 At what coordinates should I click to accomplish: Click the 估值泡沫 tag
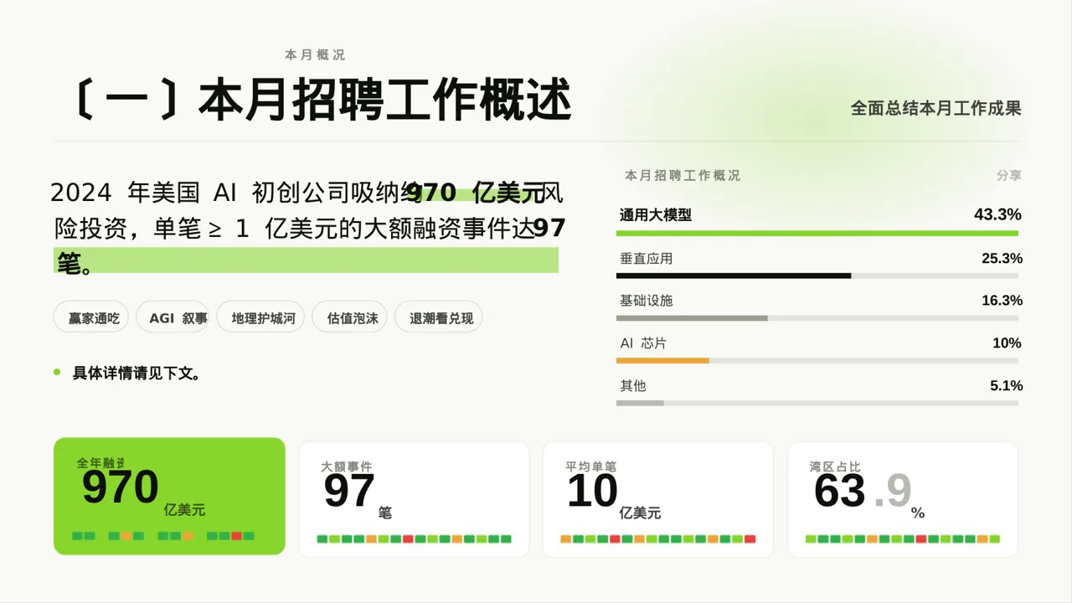pos(350,318)
